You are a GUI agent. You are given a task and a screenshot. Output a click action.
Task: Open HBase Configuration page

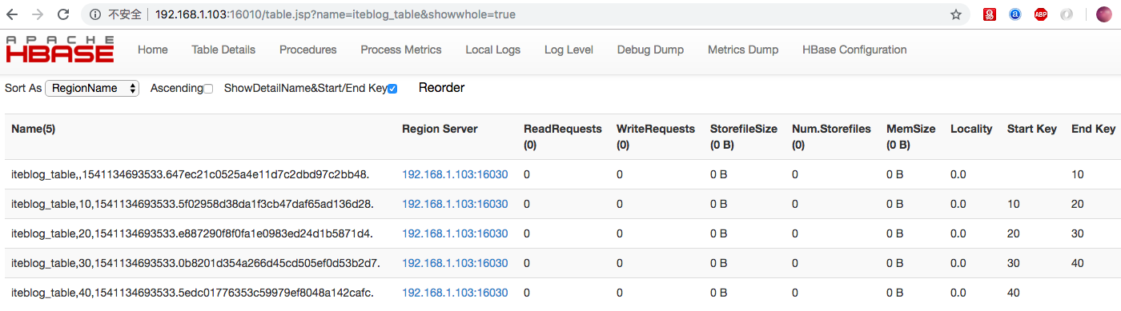(x=854, y=50)
